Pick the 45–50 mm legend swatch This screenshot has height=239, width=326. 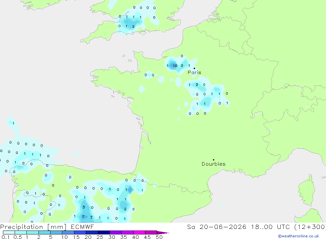(x=151, y=232)
